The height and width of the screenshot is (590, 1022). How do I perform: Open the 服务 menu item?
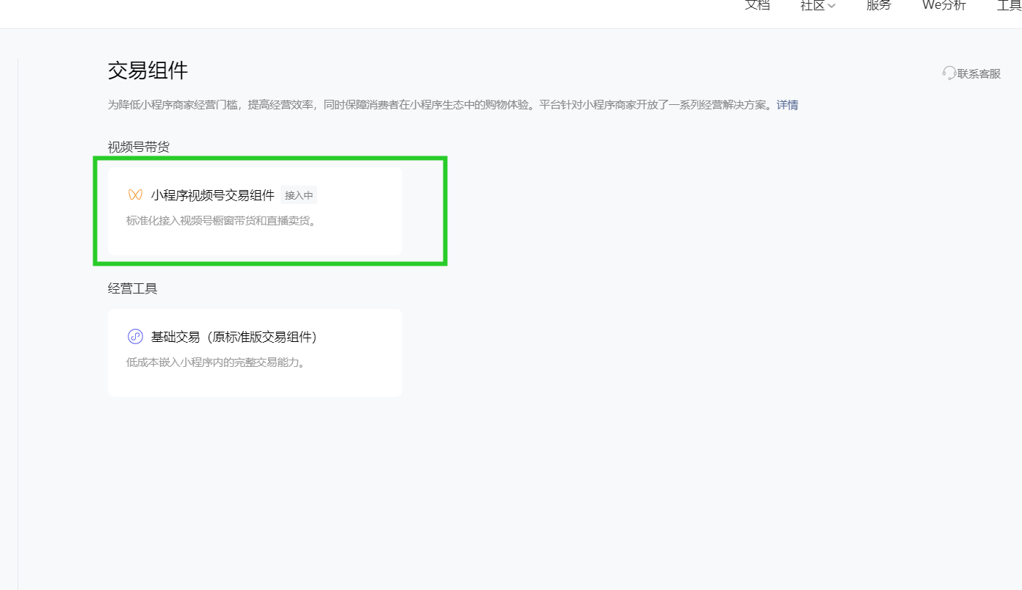click(x=879, y=5)
